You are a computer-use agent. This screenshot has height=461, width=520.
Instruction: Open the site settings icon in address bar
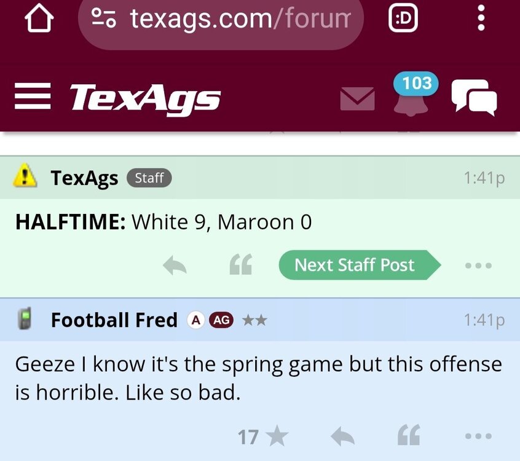[x=104, y=19]
